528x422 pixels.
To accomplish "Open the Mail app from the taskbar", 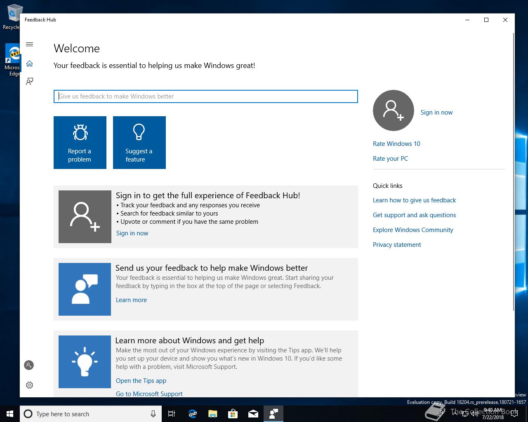I will (253, 414).
